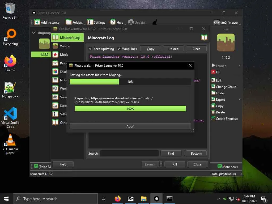
Task: Click the Shader packs cube icon
Action: (55, 71)
